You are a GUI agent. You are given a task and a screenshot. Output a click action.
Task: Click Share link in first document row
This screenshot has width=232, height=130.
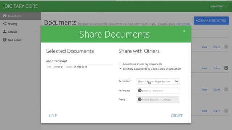[217, 47]
